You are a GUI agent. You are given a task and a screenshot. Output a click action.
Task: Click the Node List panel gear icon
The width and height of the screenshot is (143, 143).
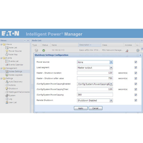point(142,40)
